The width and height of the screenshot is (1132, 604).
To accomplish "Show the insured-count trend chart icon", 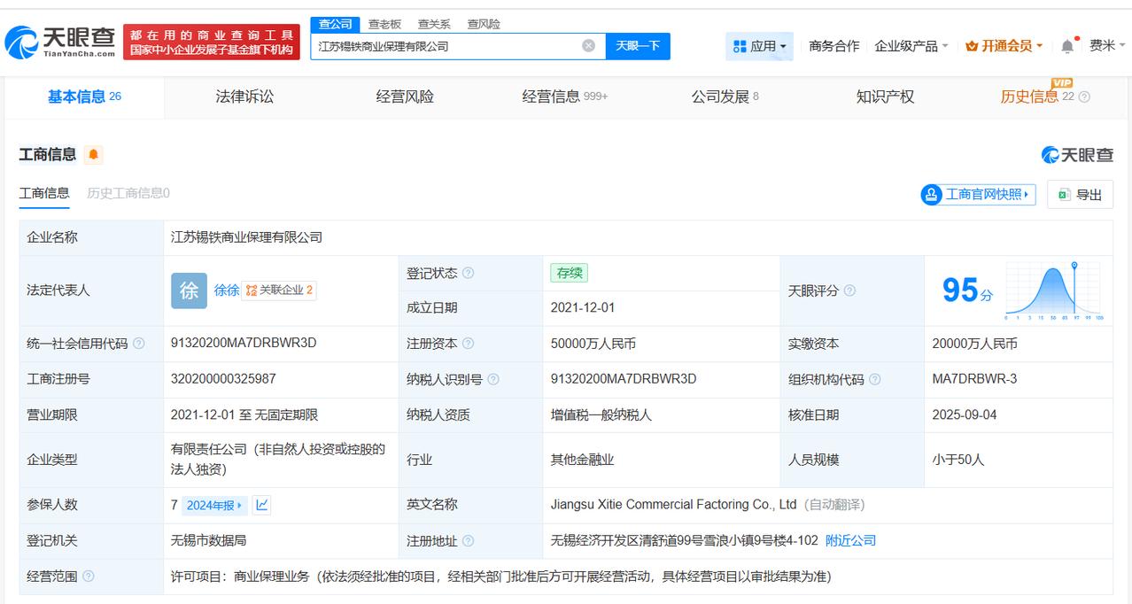I will pyautogui.click(x=261, y=505).
